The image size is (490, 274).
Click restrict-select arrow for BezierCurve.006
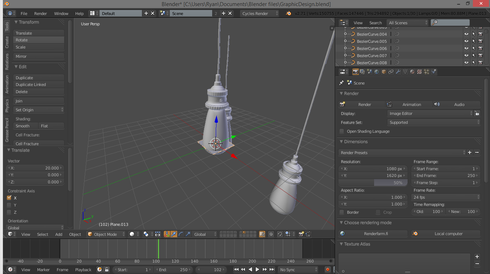coord(474,48)
